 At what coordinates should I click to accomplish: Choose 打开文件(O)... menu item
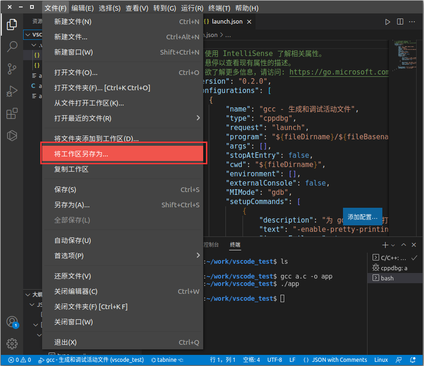123,73
